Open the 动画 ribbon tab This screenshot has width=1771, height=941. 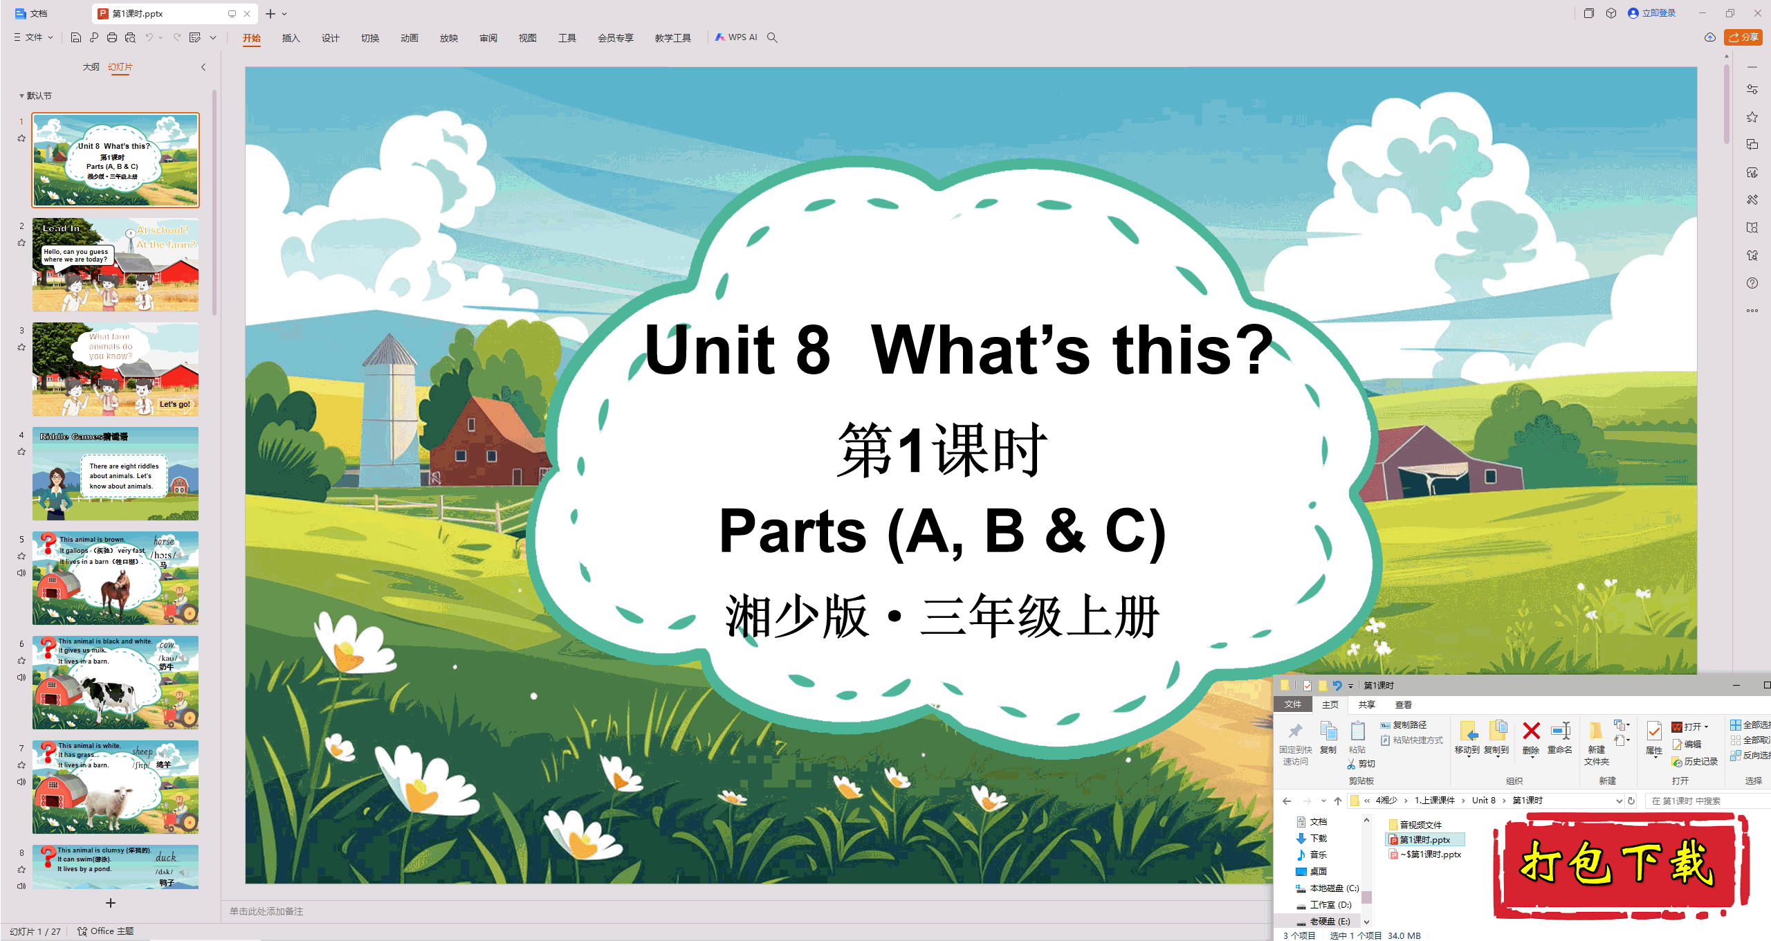[x=410, y=38]
